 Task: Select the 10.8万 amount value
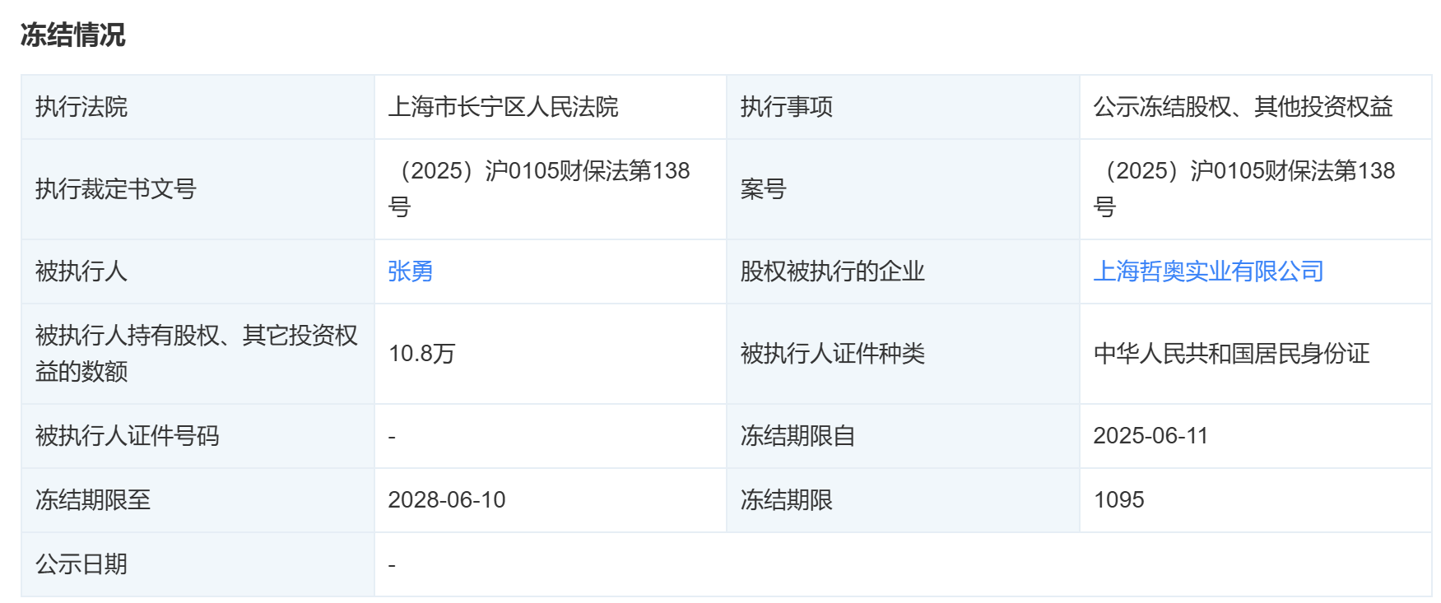[x=421, y=354]
